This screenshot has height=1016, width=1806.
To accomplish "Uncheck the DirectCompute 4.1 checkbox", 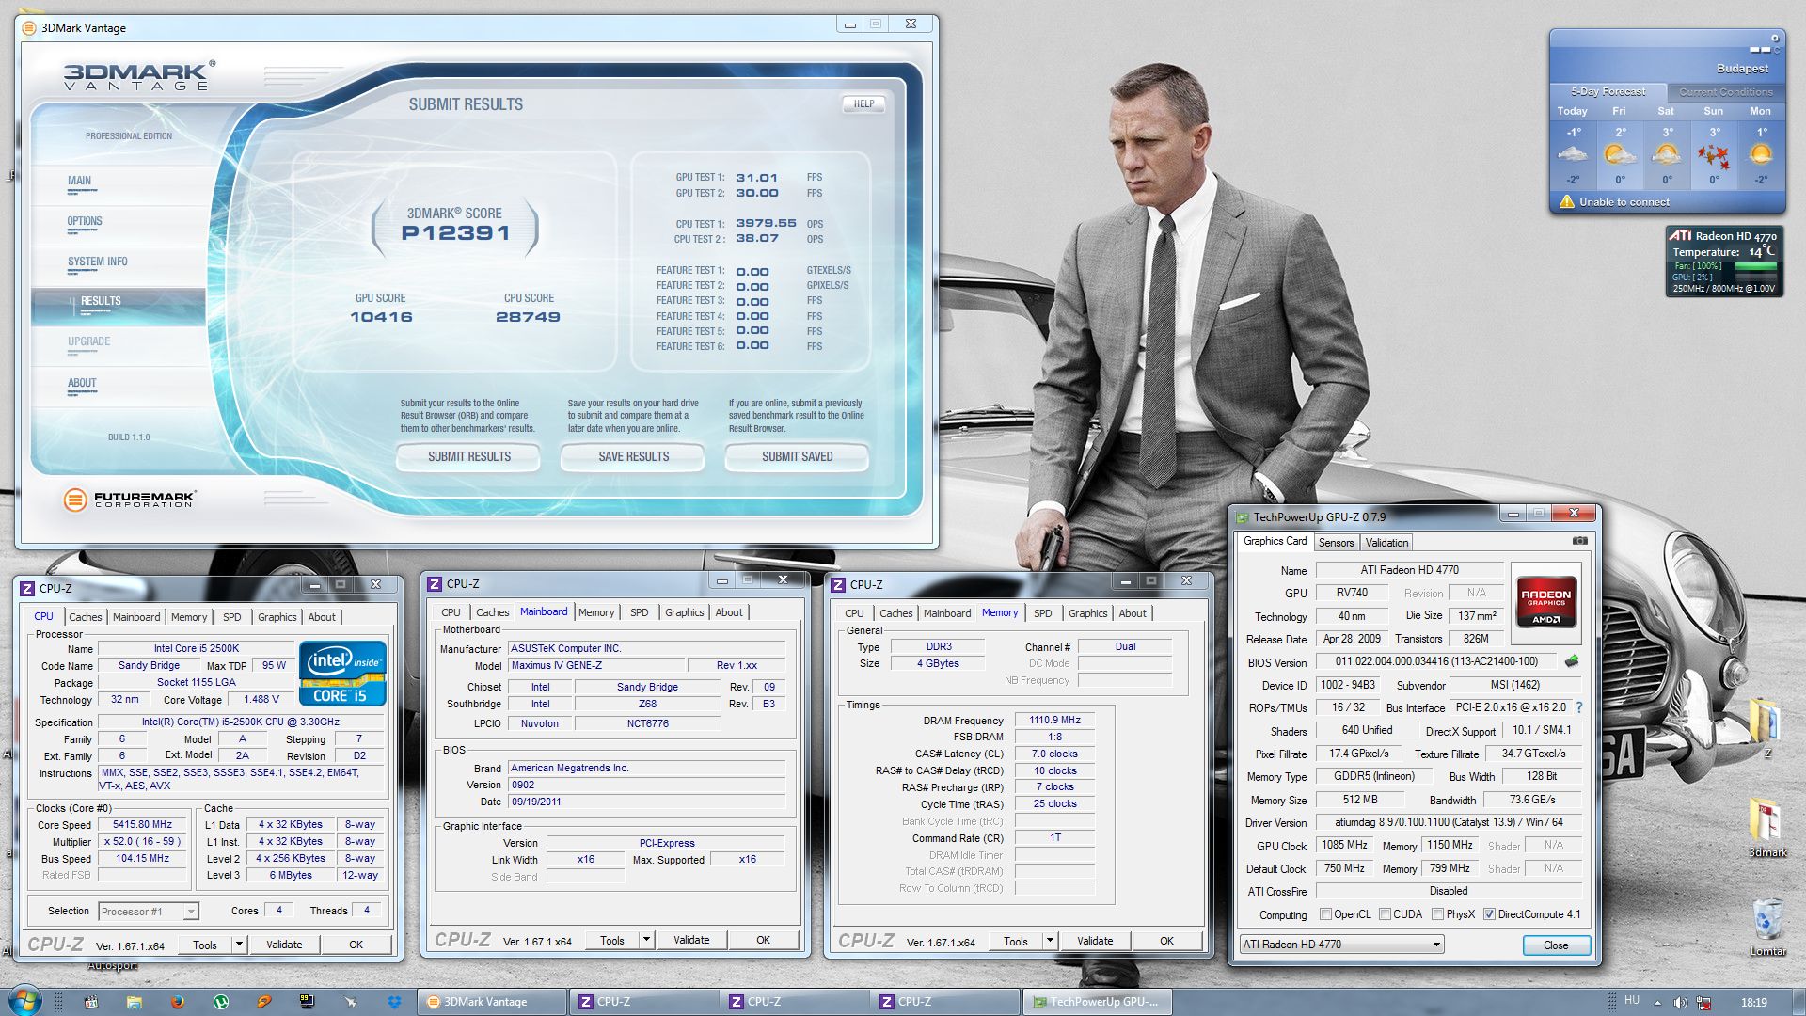I will pos(1489,913).
